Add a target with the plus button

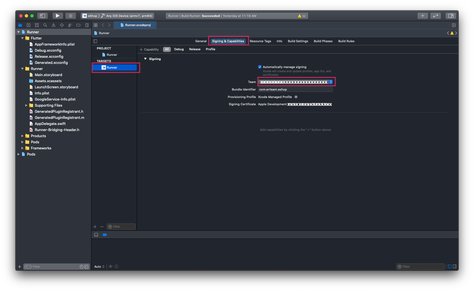(x=95, y=227)
